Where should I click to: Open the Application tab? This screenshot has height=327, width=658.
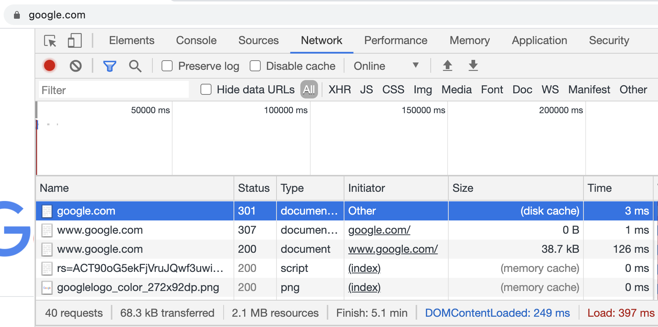(539, 40)
